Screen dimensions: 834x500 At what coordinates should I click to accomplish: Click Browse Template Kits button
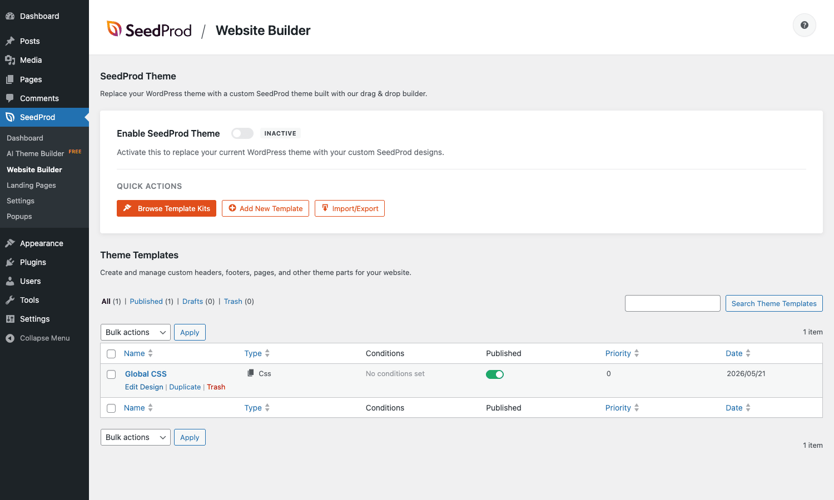click(166, 208)
